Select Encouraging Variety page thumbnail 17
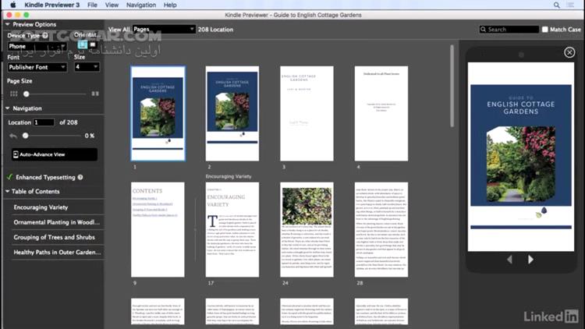 pos(232,229)
